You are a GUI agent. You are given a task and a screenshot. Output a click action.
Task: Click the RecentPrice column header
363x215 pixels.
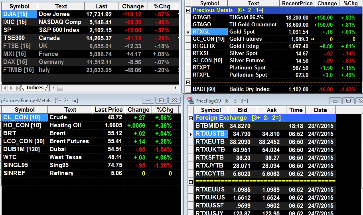(298, 3)
